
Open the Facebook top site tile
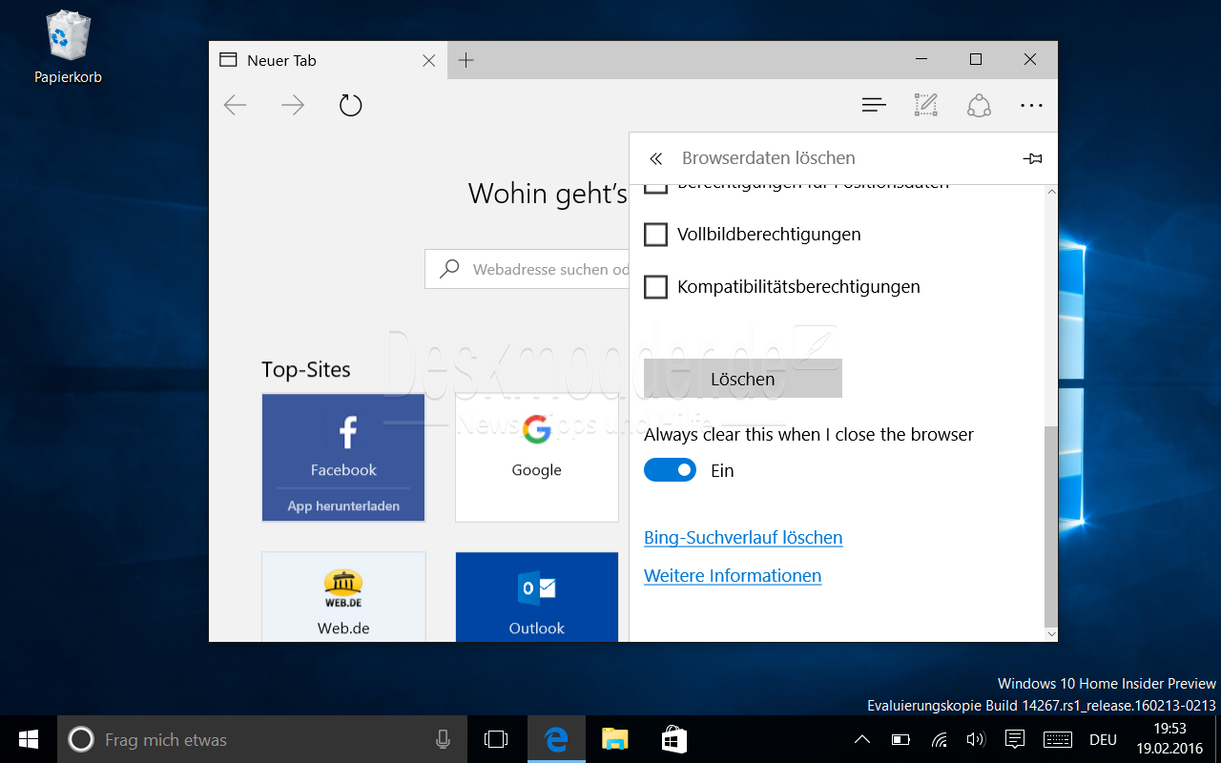pos(343,458)
